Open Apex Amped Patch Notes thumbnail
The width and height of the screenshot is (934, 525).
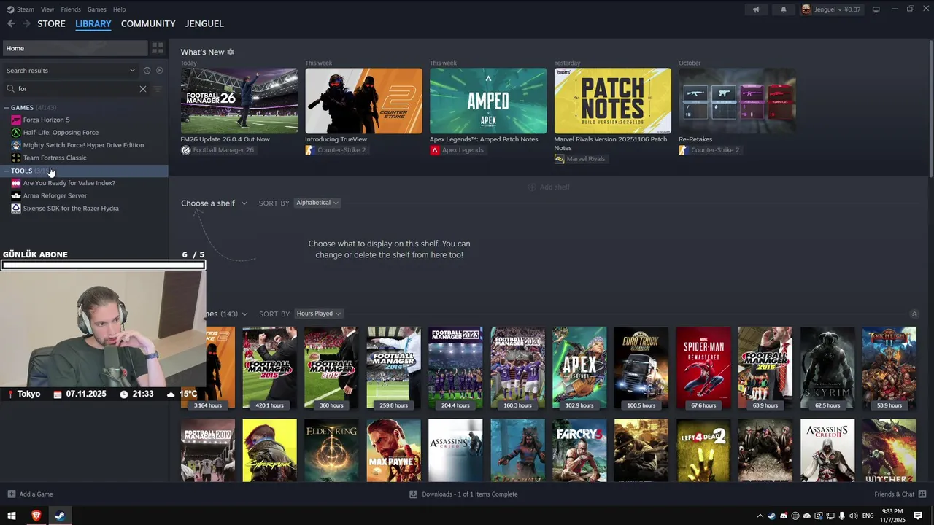(488, 101)
